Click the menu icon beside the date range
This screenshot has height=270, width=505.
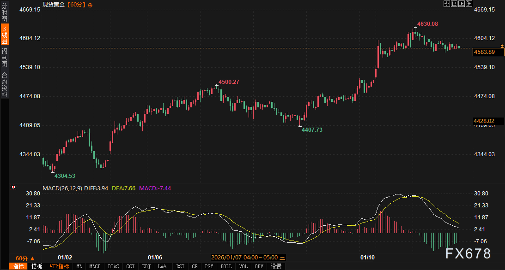click(x=282, y=257)
